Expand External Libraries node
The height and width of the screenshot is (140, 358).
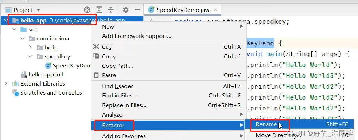coord(6,84)
